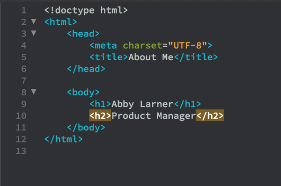Select line number 1 in gutter
The height and width of the screenshot is (186, 281).
(24, 10)
